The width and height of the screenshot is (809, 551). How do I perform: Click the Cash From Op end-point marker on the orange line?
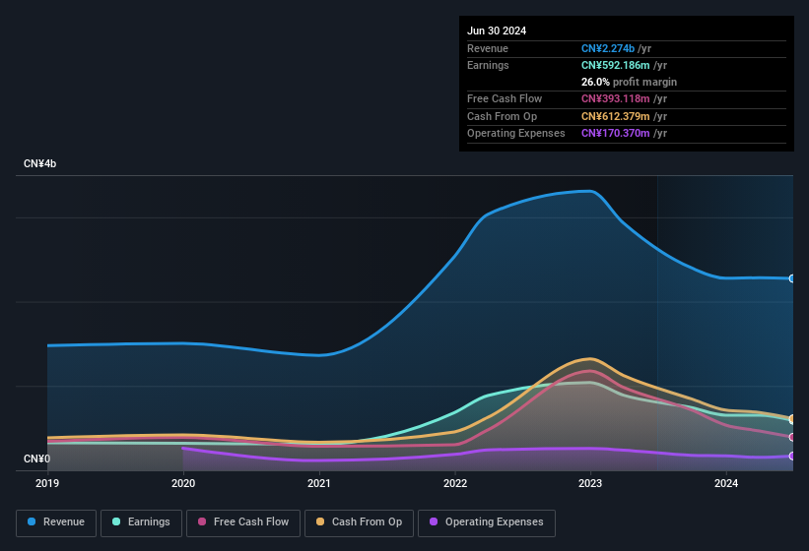tap(792, 418)
